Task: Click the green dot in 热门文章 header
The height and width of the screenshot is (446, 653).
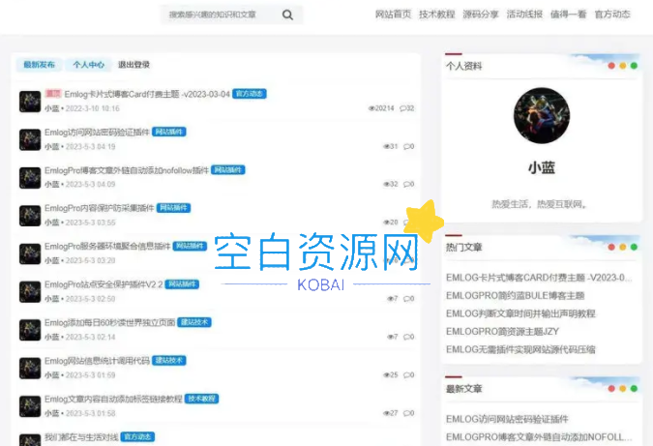Action: (x=634, y=247)
